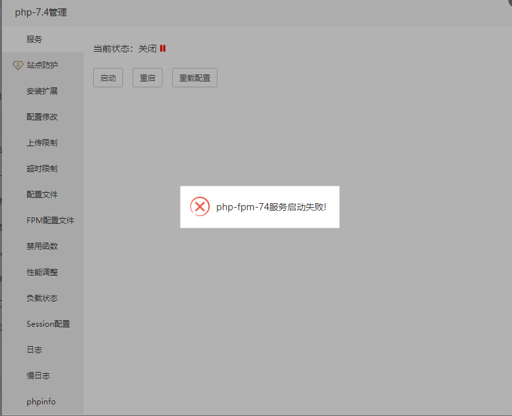Screen dimensions: 512x416
Task: Open the 站点防护 menu item
Action: [x=43, y=65]
